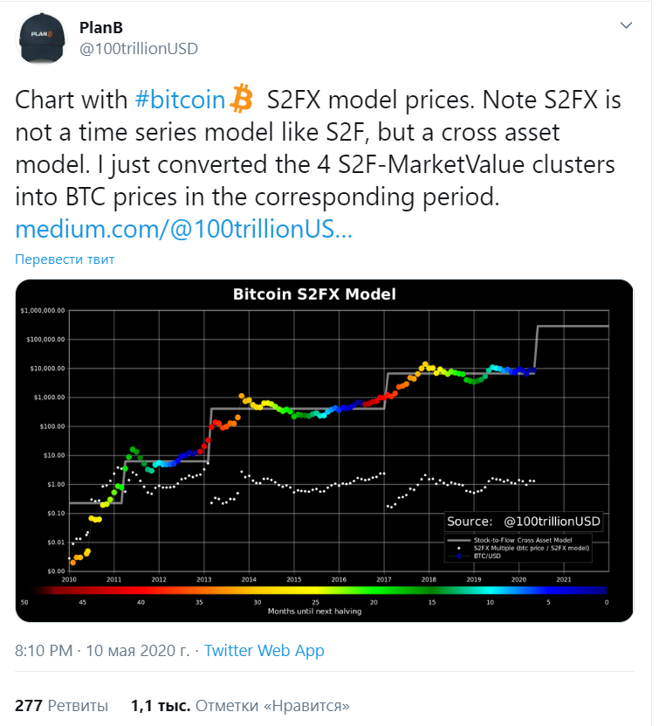
Task: View the 277 Ретвиты list
Action: tap(61, 705)
